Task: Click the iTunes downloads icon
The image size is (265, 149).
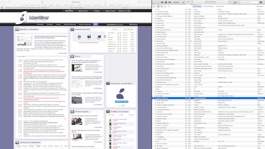Action: click(261, 2)
